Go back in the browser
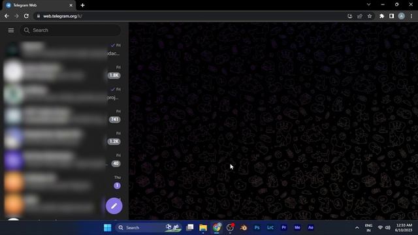 click(7, 16)
